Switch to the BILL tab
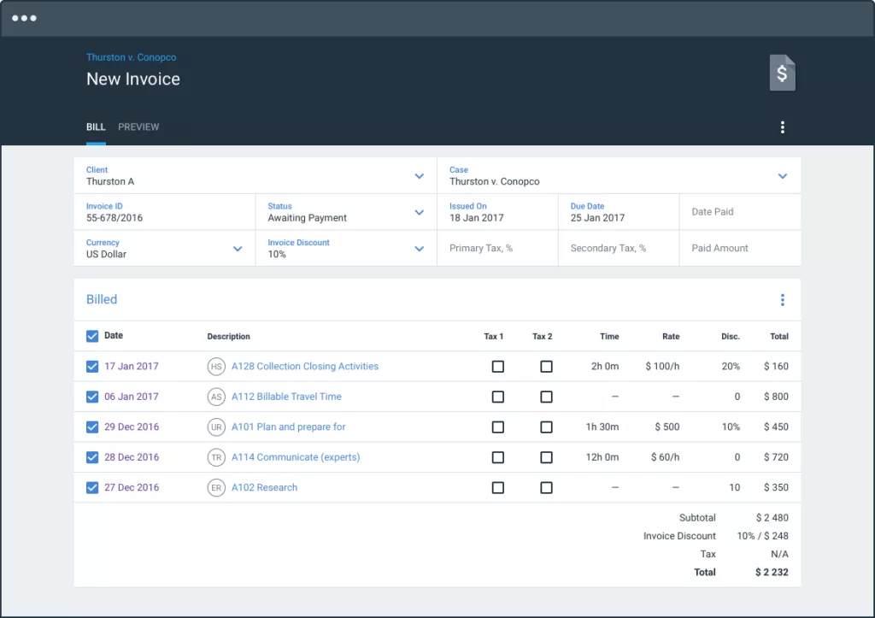 coord(96,127)
